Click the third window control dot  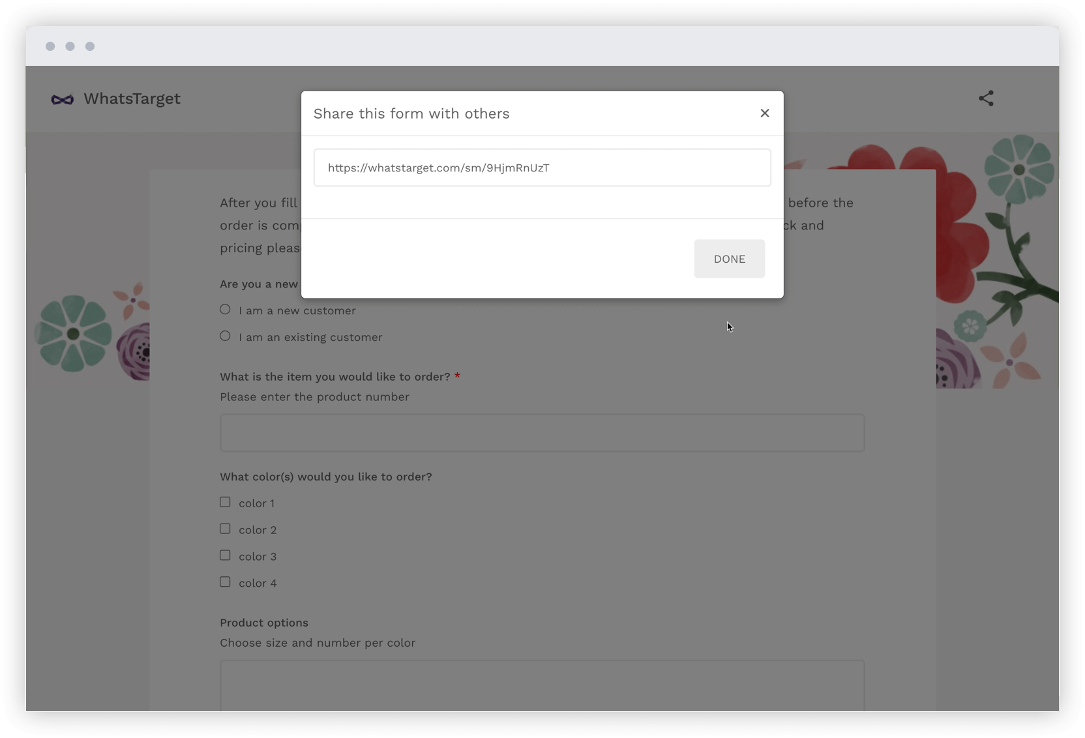pyautogui.click(x=90, y=46)
